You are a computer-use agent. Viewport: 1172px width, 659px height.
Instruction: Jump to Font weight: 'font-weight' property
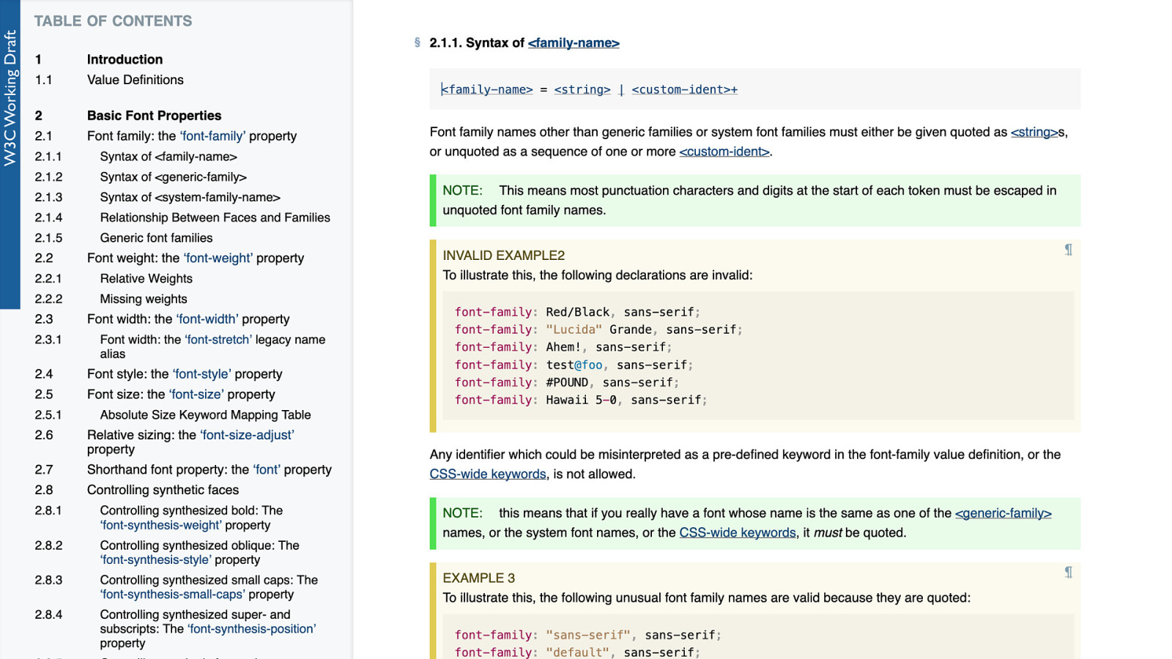pos(196,258)
